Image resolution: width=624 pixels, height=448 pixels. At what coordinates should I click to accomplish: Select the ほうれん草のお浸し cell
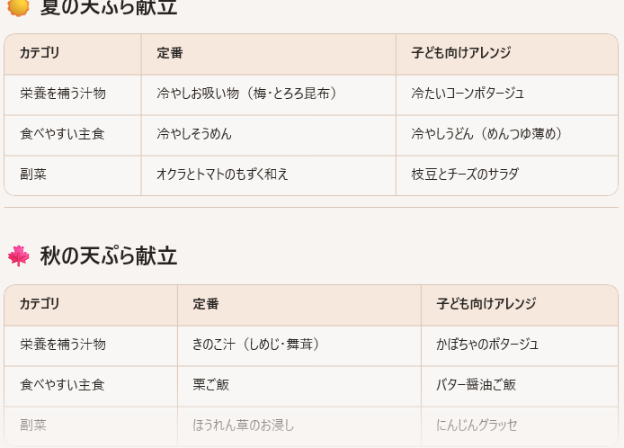pos(243,425)
